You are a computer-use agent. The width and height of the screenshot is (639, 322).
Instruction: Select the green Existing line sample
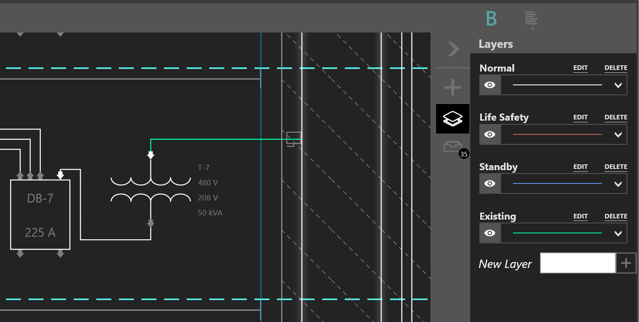(557, 233)
